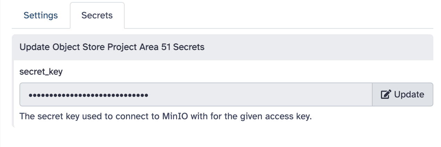The height and width of the screenshot is (147, 441).
Task: Switch to the Settings tab
Action: 41,15
